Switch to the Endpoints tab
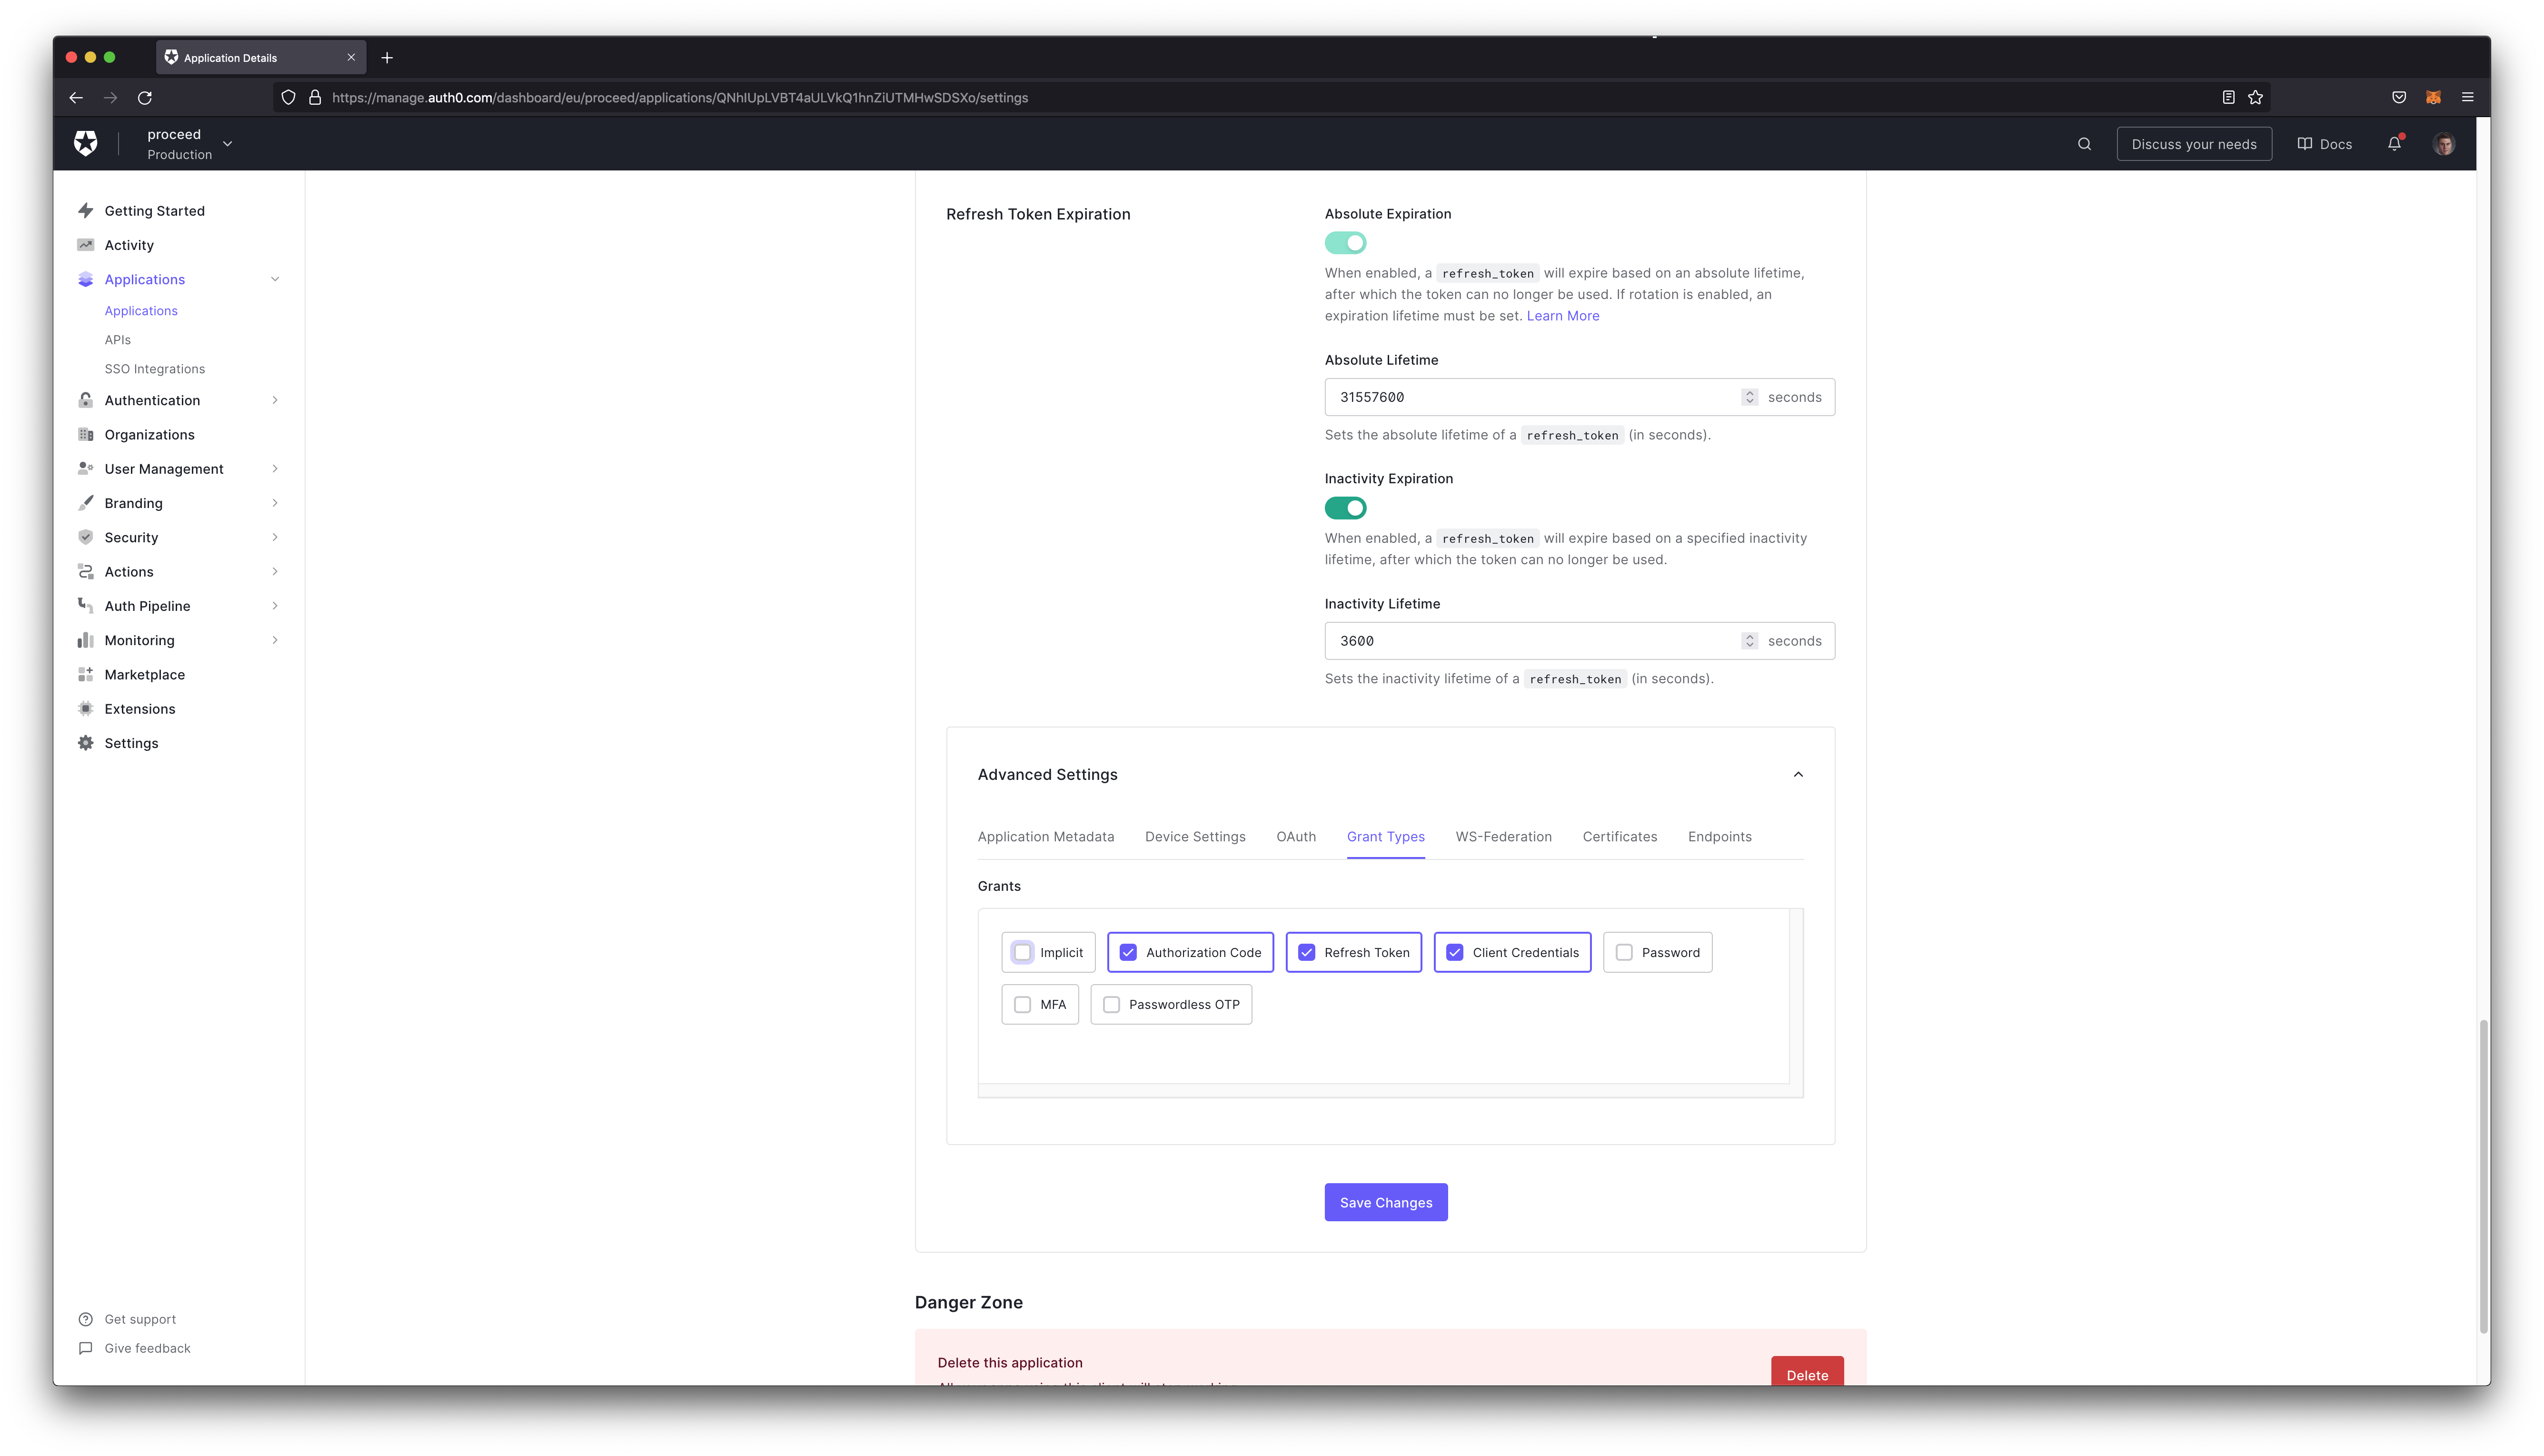2544x1456 pixels. [1719, 836]
